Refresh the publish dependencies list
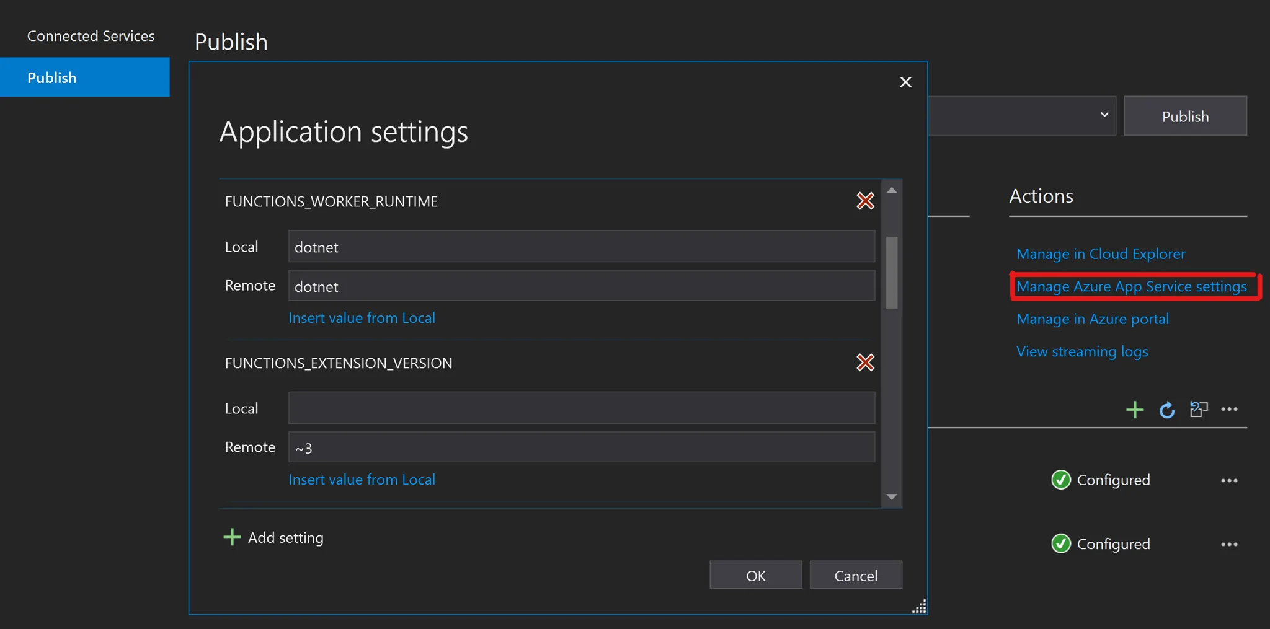Image resolution: width=1270 pixels, height=629 pixels. click(1166, 410)
